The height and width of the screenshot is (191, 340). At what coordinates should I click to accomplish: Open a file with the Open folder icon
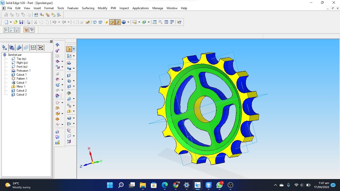pos(16,22)
